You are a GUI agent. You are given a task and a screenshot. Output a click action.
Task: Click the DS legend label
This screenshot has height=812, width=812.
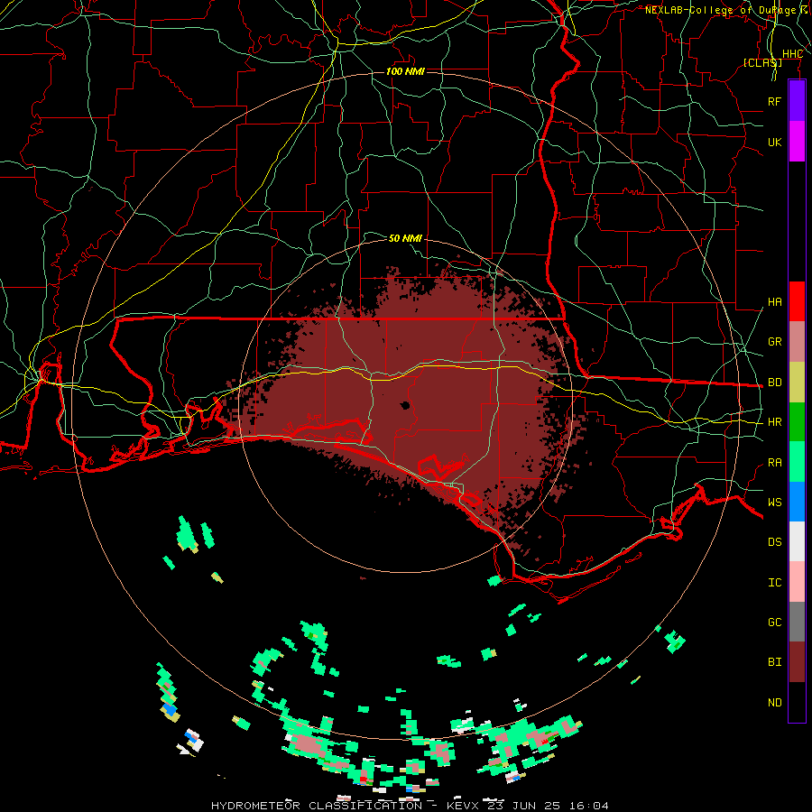[x=775, y=541]
